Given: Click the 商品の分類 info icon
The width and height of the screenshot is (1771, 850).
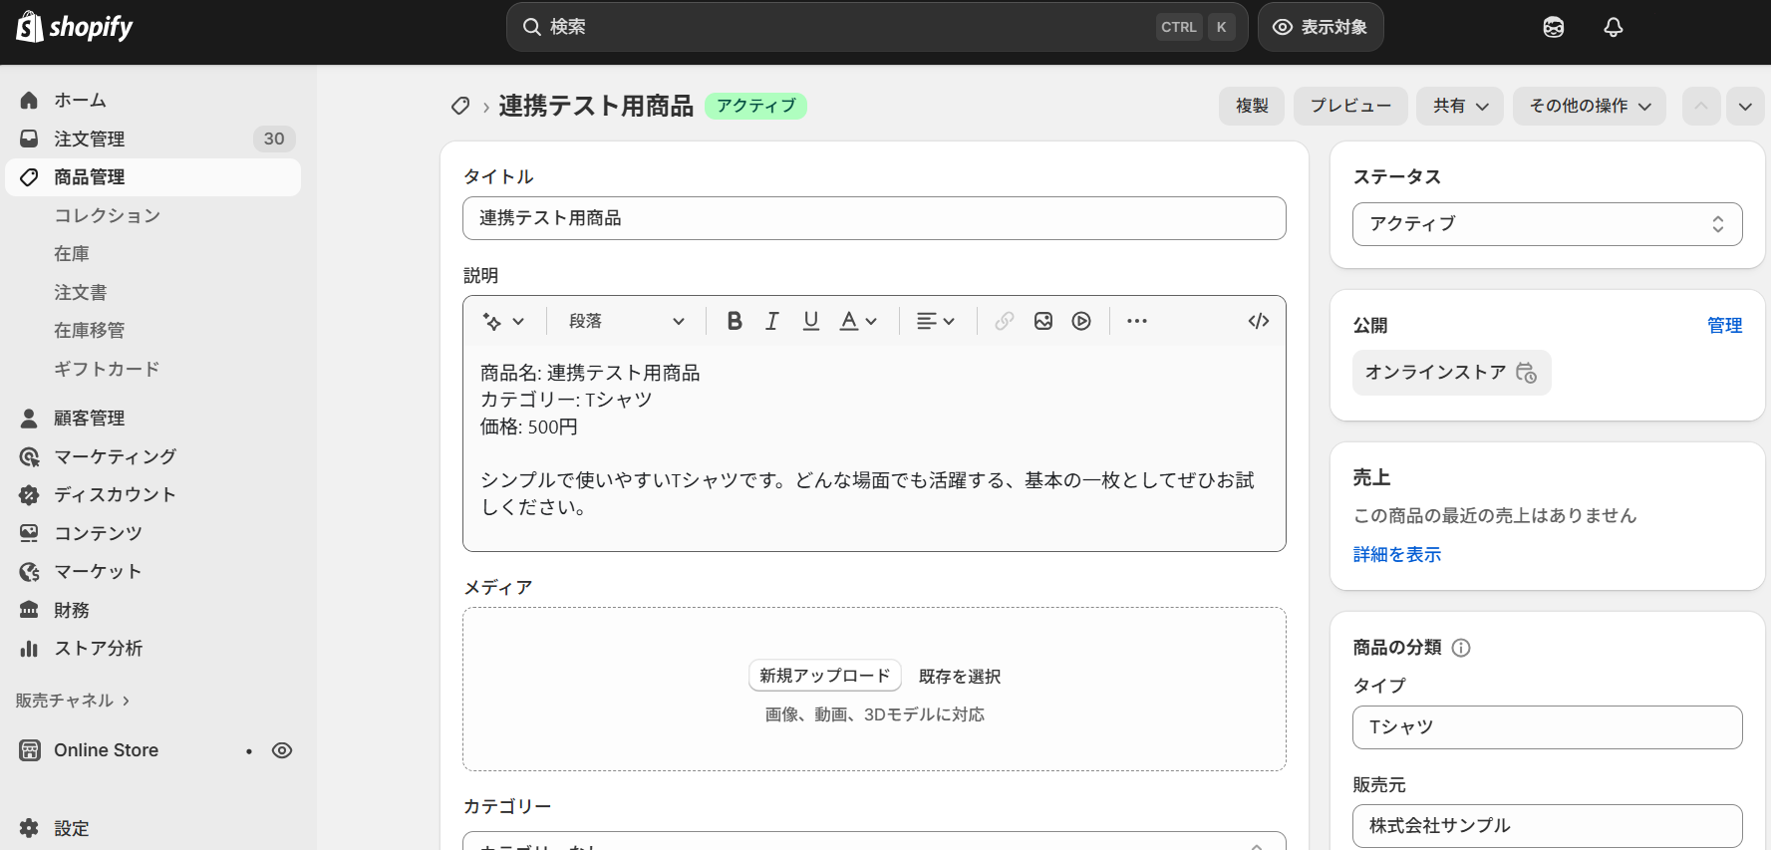Looking at the screenshot, I should coord(1461,648).
